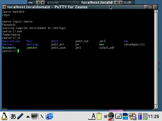The image size is (162, 121).
Task: Click the 11:26 clock in taskbar
Action: coord(154,116)
